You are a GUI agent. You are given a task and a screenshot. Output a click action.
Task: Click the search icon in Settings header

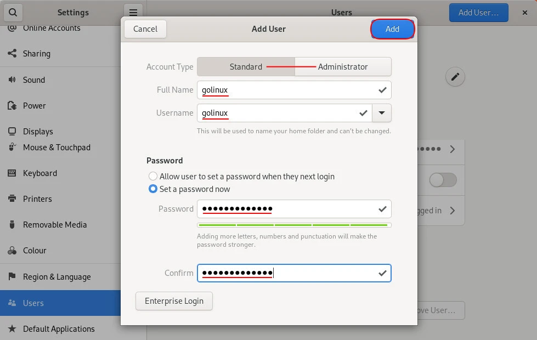click(x=13, y=12)
